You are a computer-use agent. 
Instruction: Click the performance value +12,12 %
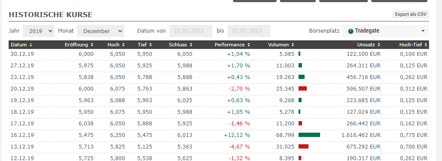237,135
